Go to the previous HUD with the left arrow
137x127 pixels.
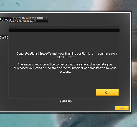pyautogui.click(x=14, y=18)
